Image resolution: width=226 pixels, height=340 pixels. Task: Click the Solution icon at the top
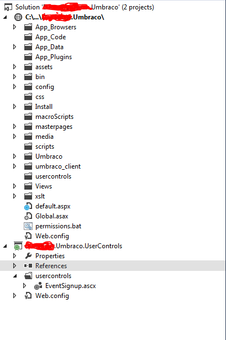coord(8,7)
